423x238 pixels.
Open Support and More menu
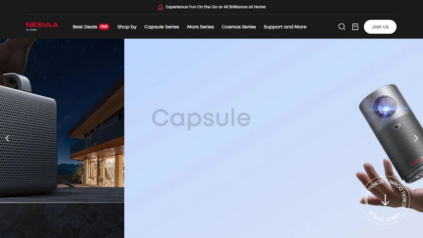285,26
